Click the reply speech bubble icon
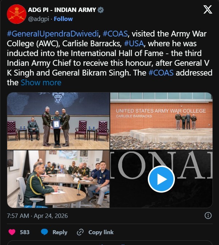This screenshot has width=219, height=245. click(44, 232)
